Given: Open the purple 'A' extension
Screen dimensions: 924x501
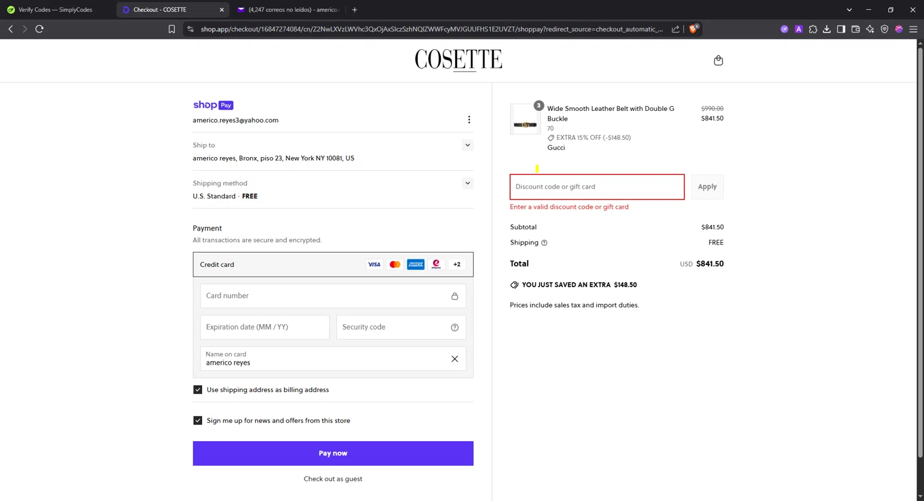Looking at the screenshot, I should 798,29.
